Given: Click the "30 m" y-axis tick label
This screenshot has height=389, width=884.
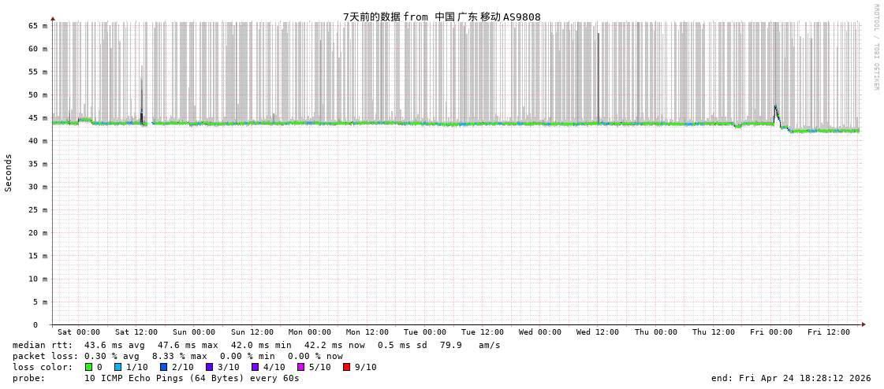Looking at the screenshot, I should point(38,187).
